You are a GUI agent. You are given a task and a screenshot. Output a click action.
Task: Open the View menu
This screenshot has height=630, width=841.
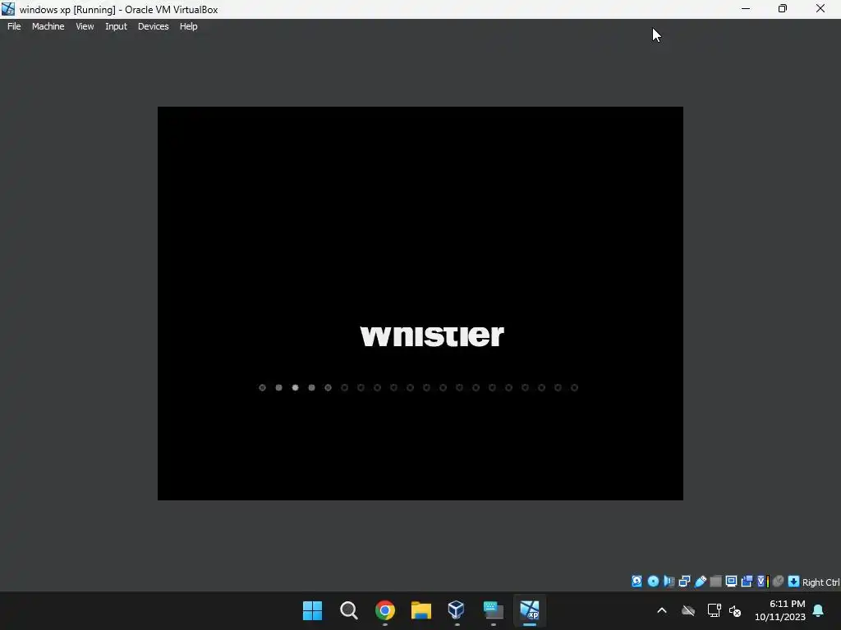[x=85, y=26]
